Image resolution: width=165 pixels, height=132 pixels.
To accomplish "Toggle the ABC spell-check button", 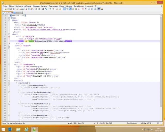I will (99, 9).
